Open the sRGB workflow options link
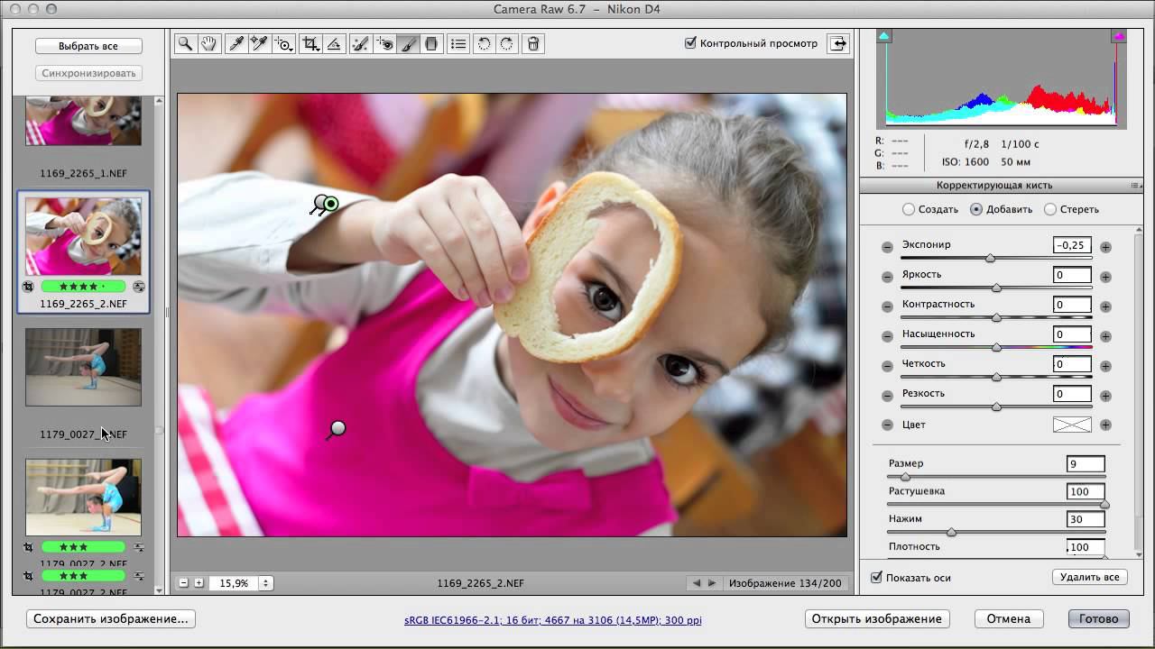This screenshot has width=1155, height=649. click(552, 620)
